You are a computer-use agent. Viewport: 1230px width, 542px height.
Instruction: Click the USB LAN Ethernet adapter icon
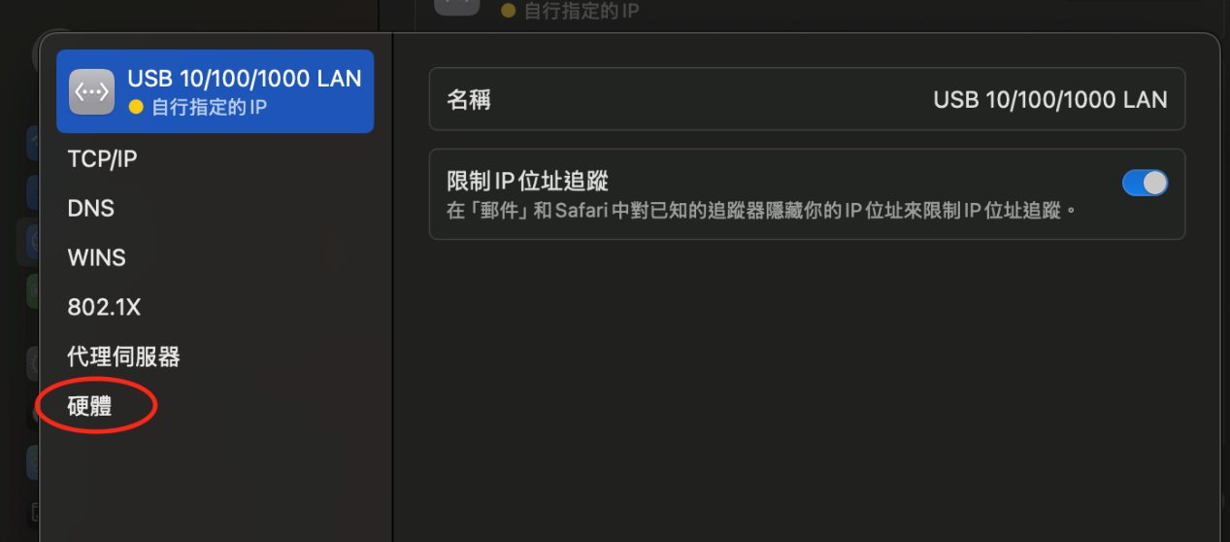(91, 91)
